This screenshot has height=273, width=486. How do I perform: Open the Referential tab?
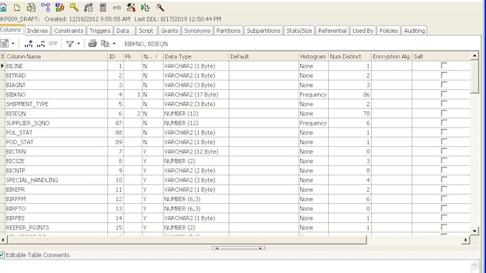(x=332, y=31)
